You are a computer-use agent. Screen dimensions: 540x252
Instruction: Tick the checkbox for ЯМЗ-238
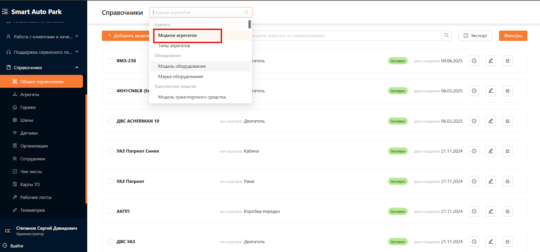pos(111,61)
